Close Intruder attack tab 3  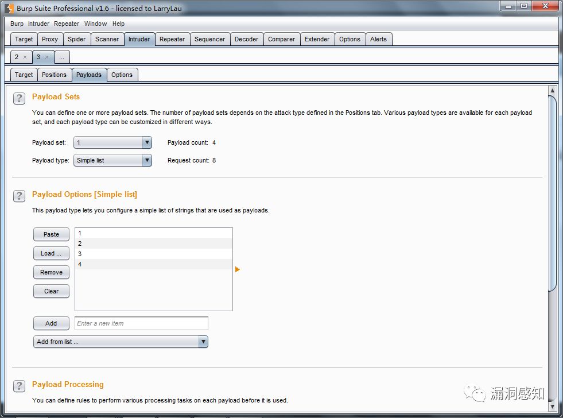(x=46, y=57)
